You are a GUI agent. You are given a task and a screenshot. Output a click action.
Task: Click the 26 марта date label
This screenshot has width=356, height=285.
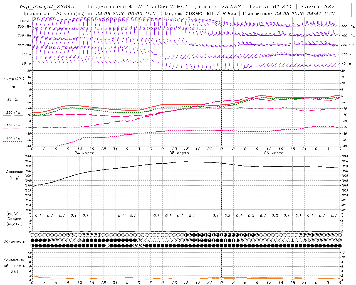(x=274, y=153)
